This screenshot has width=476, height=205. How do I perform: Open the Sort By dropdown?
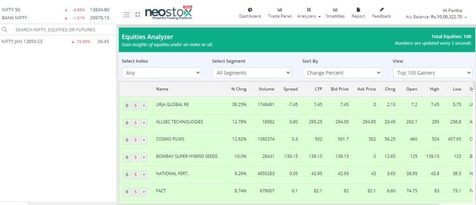(x=342, y=73)
